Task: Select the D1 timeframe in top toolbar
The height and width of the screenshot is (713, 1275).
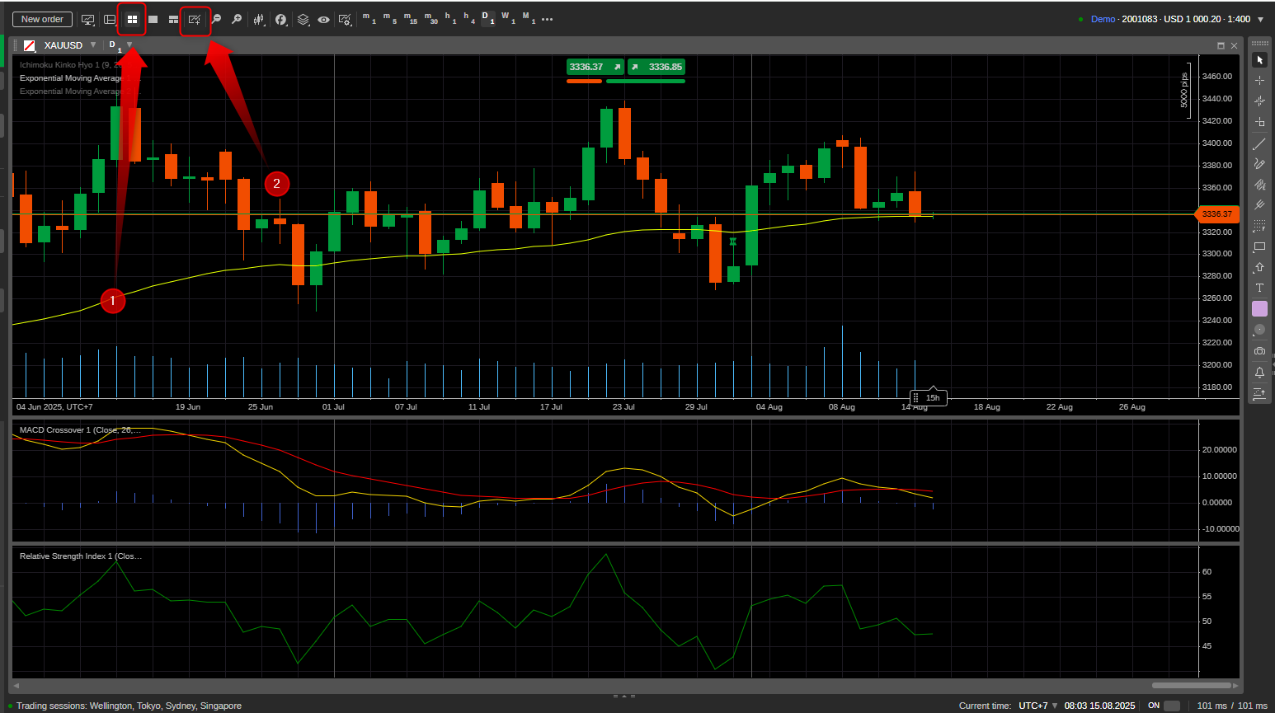Action: click(488, 18)
